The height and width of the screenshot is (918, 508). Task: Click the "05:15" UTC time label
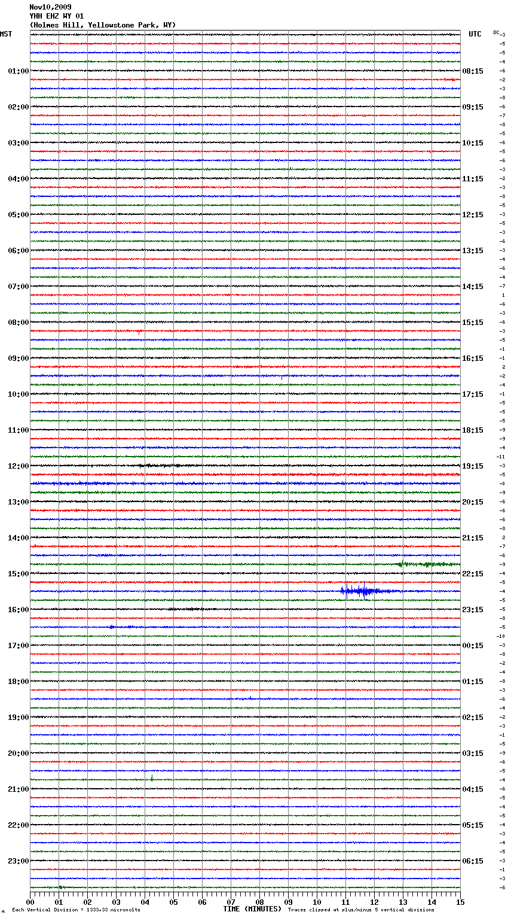(473, 825)
